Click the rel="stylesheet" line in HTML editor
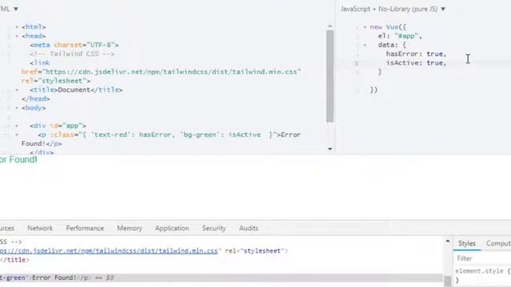The height and width of the screenshot is (287, 511). pyautogui.click(x=56, y=81)
